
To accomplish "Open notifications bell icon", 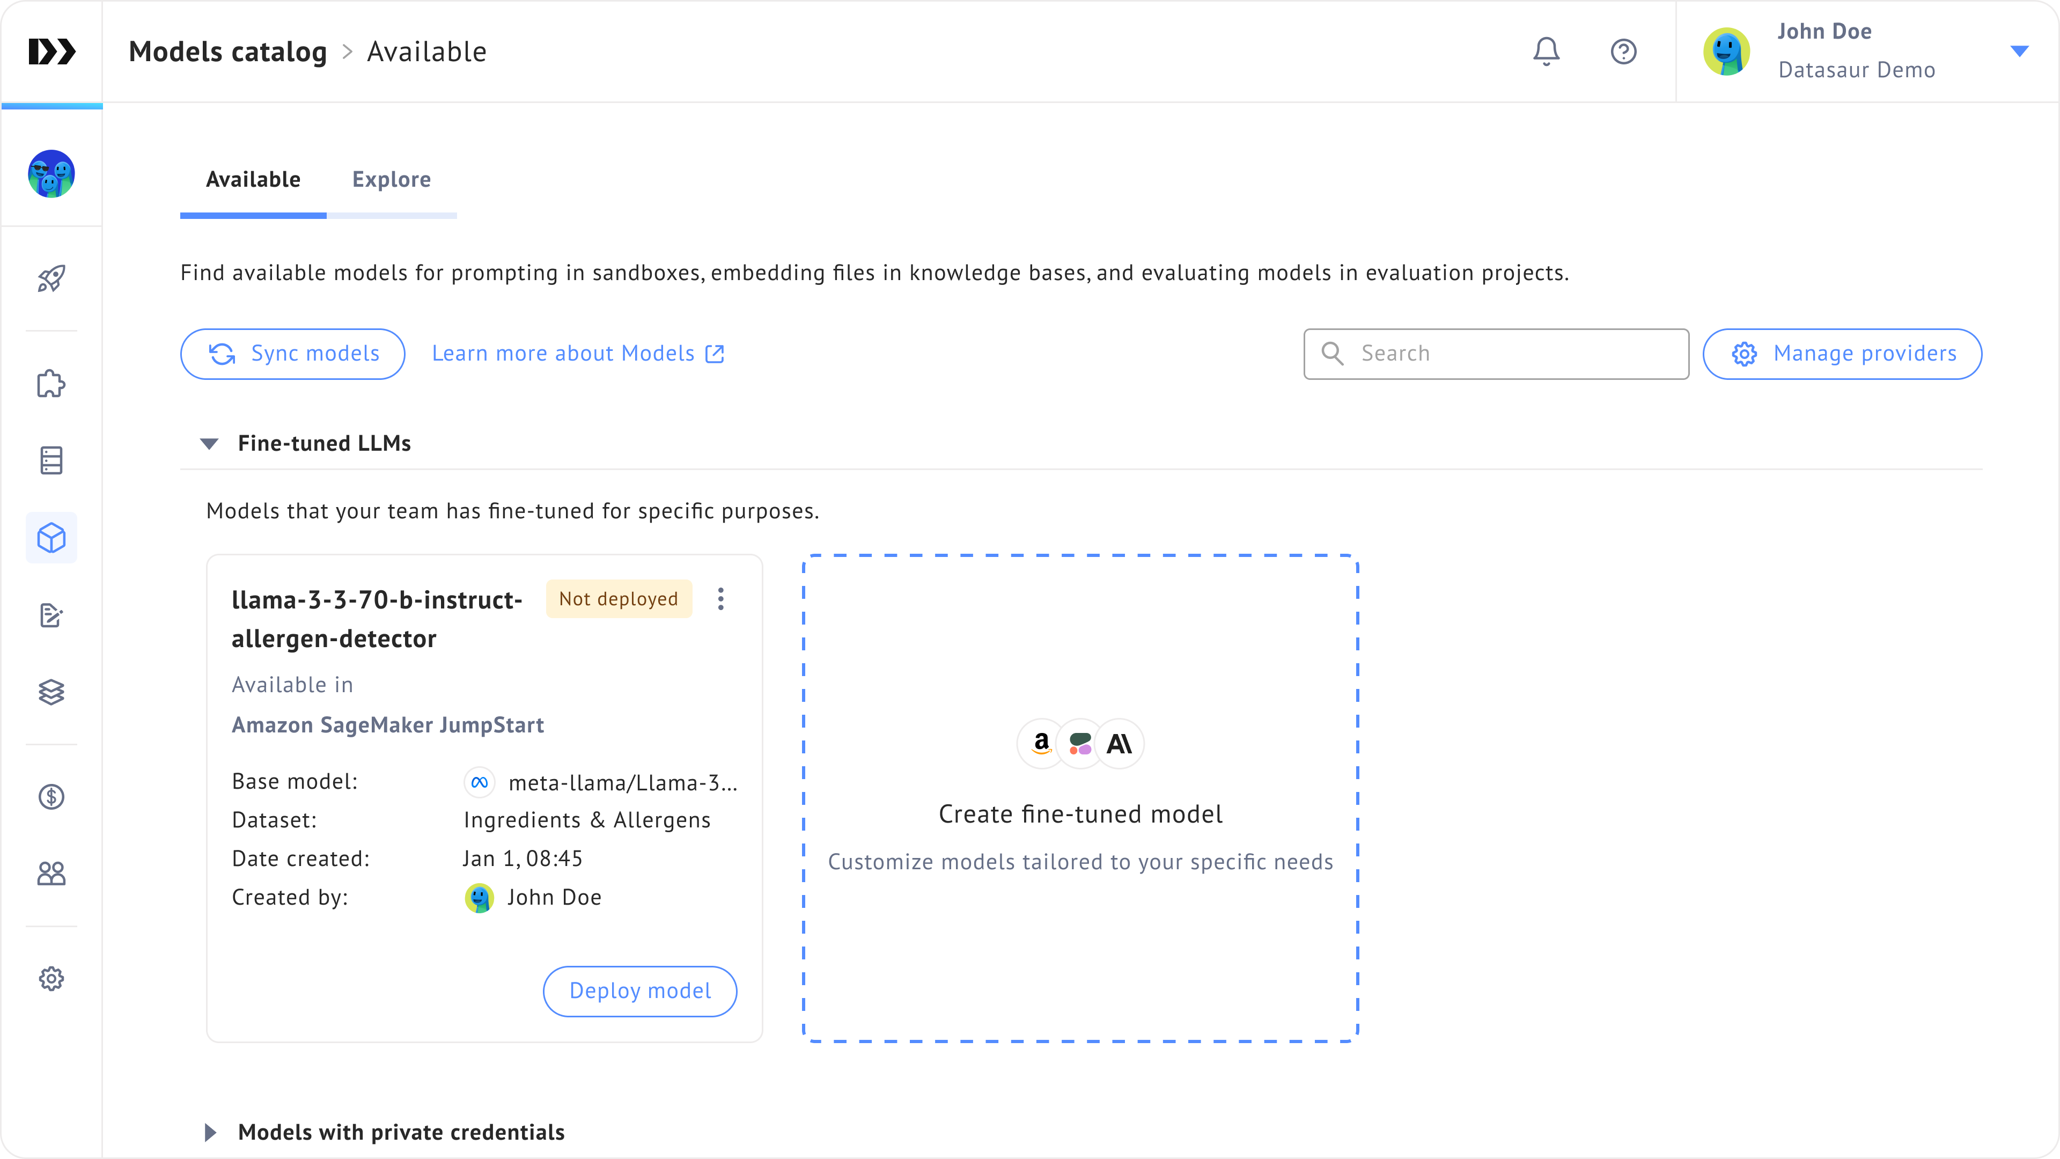I will (1546, 51).
